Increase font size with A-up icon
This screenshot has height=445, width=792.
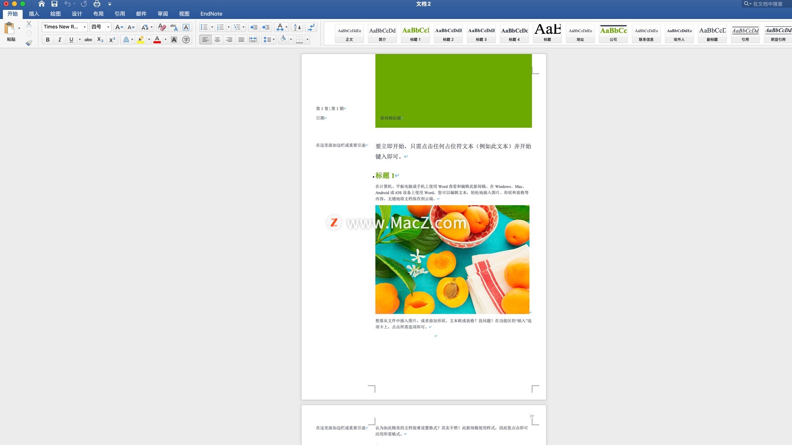[119, 27]
